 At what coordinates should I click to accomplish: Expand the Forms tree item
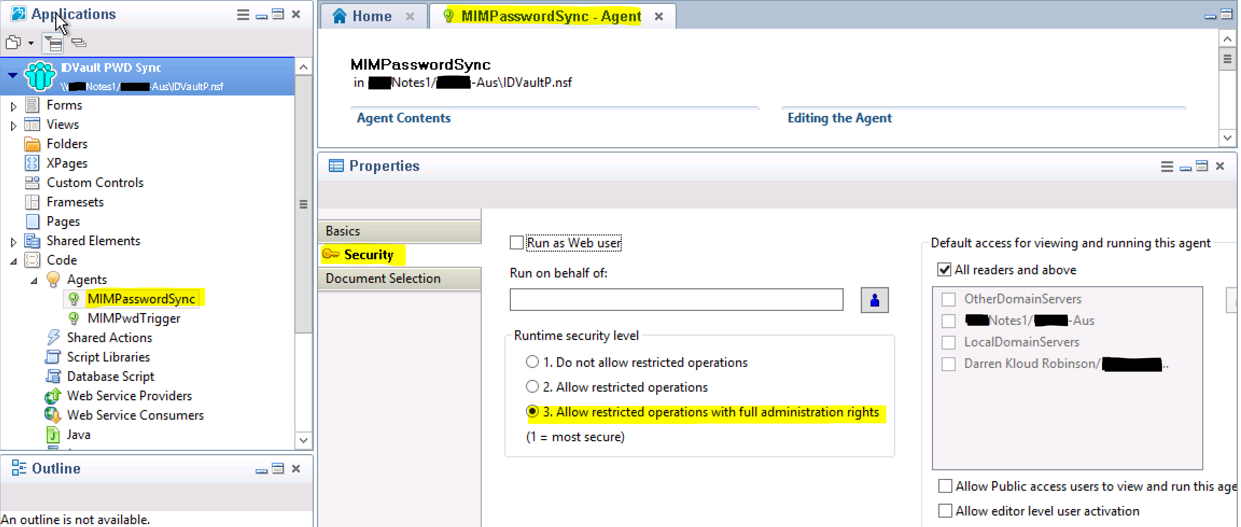click(x=13, y=105)
